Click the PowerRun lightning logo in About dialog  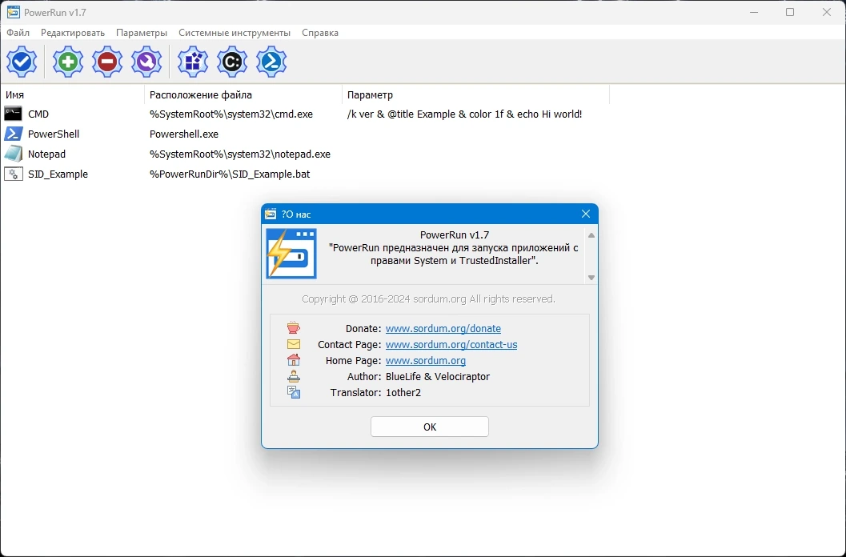[x=291, y=253]
